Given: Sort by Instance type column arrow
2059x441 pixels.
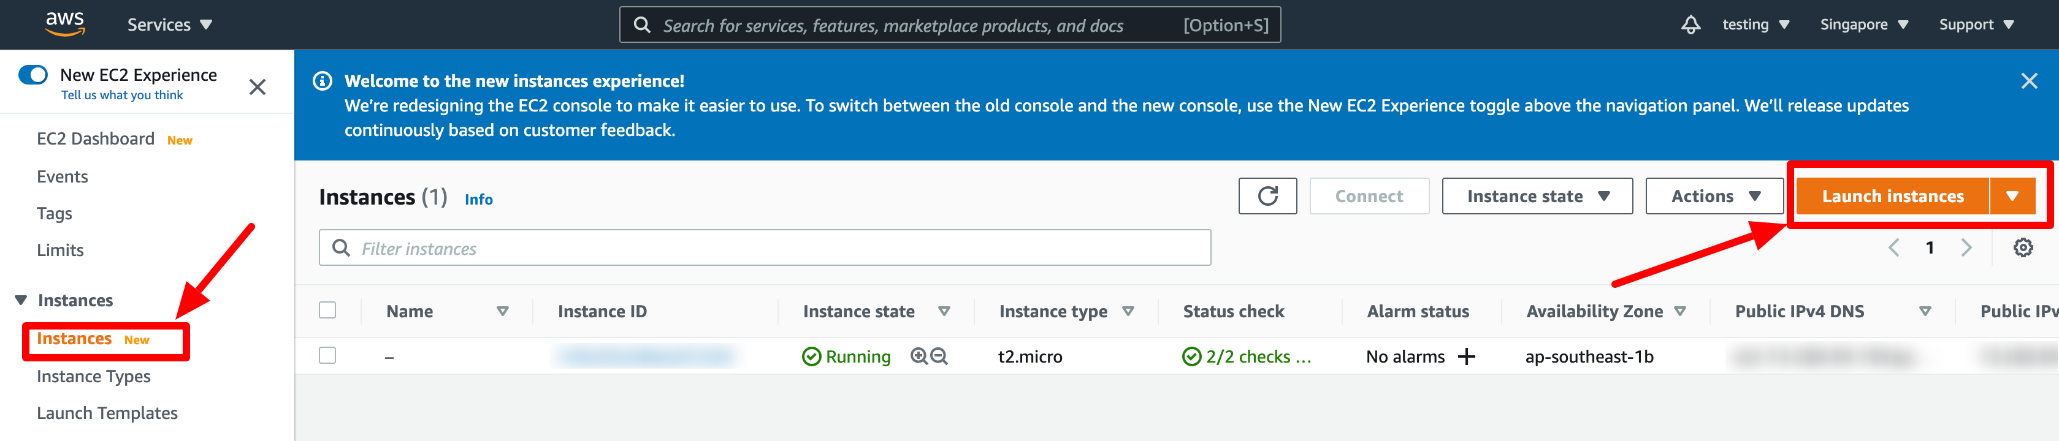Looking at the screenshot, I should pos(1128,312).
